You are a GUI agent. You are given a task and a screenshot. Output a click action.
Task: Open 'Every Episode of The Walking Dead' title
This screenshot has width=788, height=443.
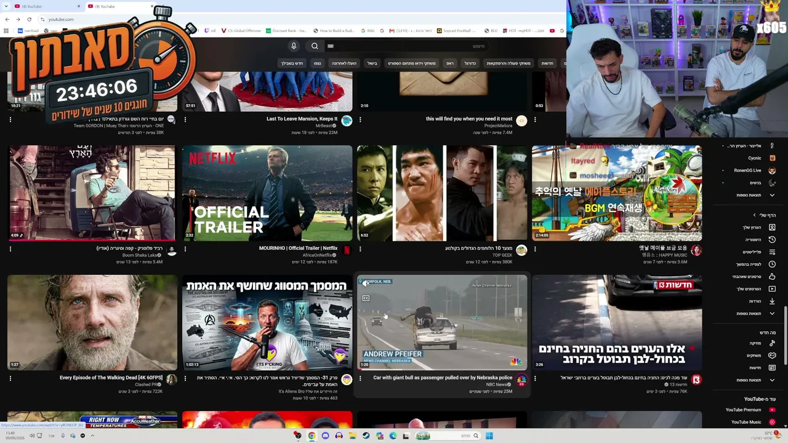pyautogui.click(x=111, y=378)
